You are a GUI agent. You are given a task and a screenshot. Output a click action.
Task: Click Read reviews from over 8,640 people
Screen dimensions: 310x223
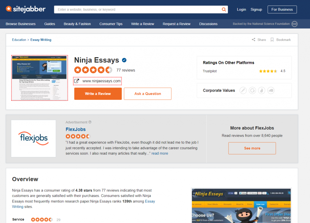coord(252,136)
